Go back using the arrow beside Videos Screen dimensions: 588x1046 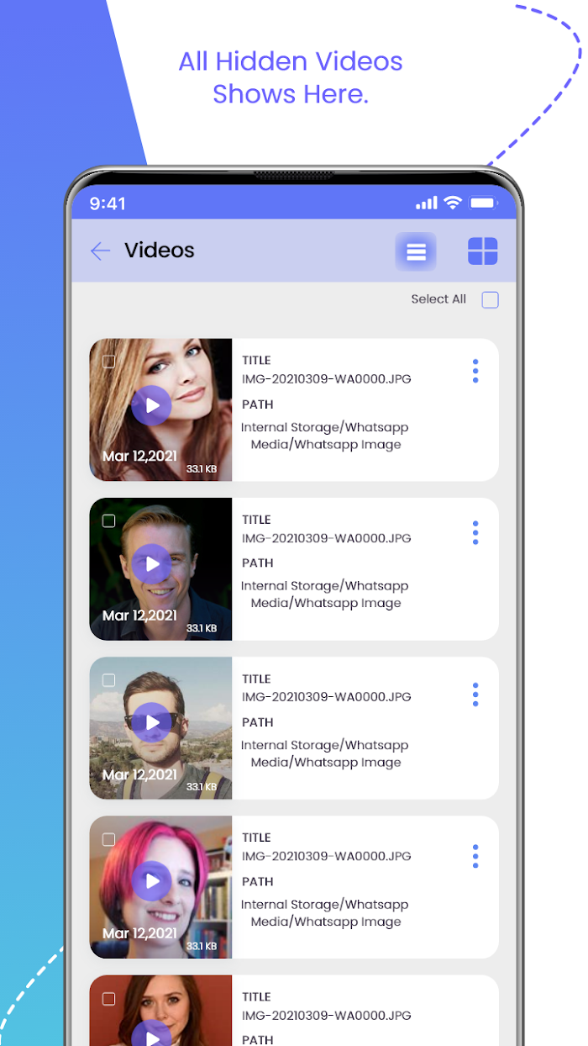coord(100,251)
